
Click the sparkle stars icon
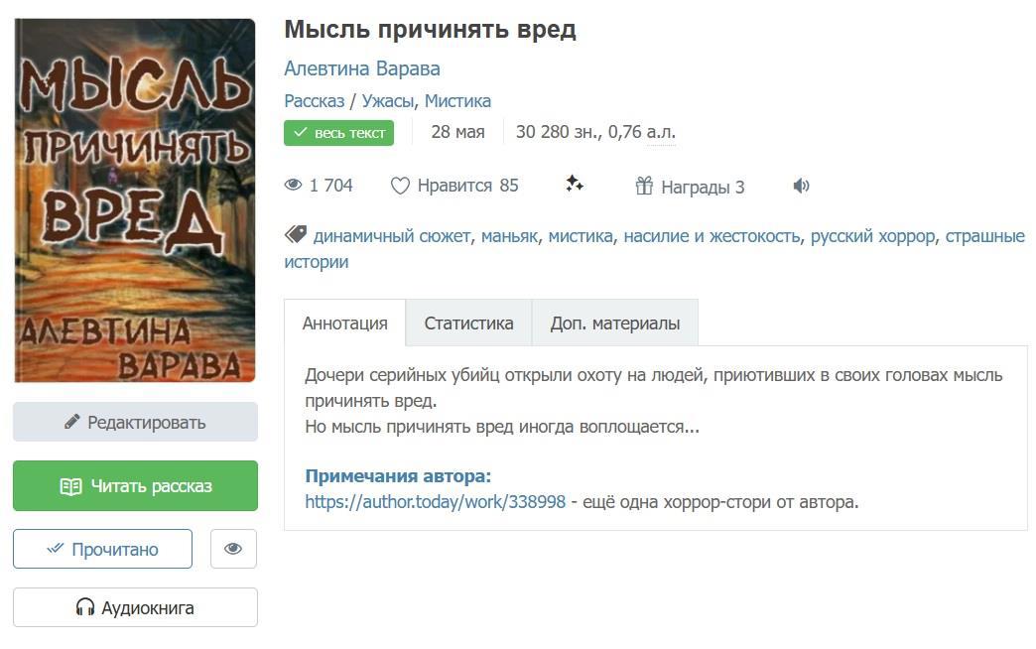click(x=575, y=184)
